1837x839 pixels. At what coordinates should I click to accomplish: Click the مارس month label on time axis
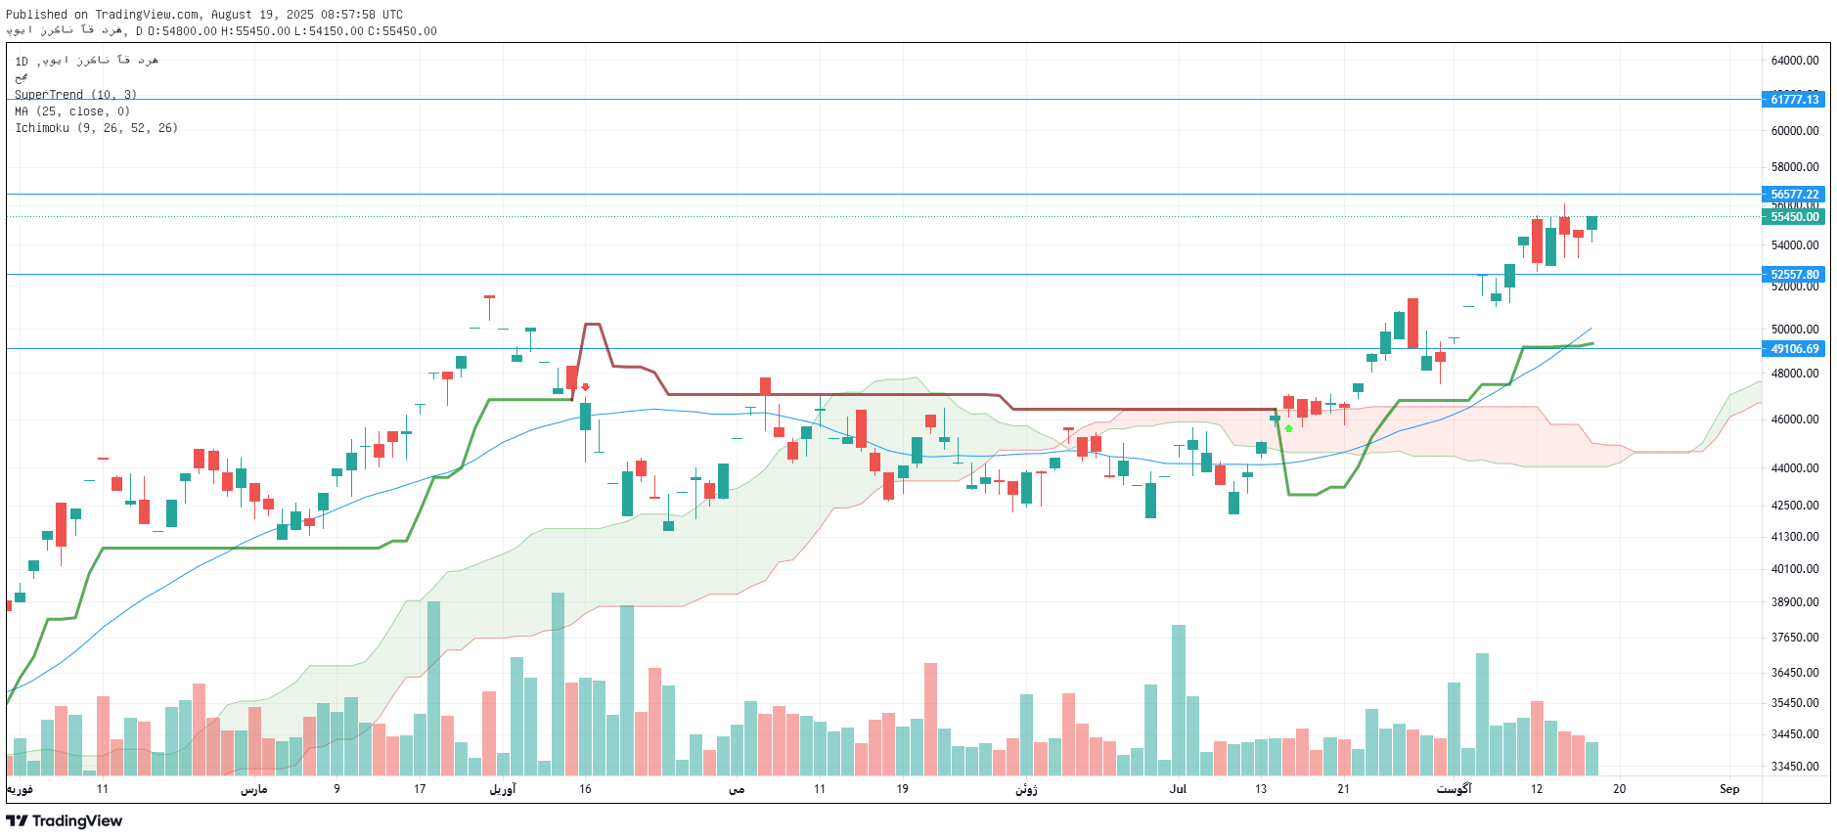[254, 789]
